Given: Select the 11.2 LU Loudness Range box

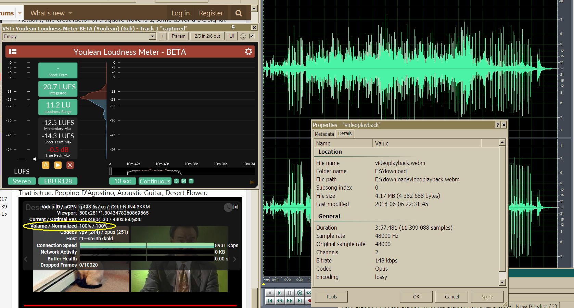Looking at the screenshot, I should pos(58,107).
